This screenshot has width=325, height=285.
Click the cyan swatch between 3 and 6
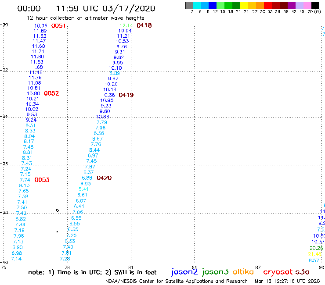coord(197,5)
